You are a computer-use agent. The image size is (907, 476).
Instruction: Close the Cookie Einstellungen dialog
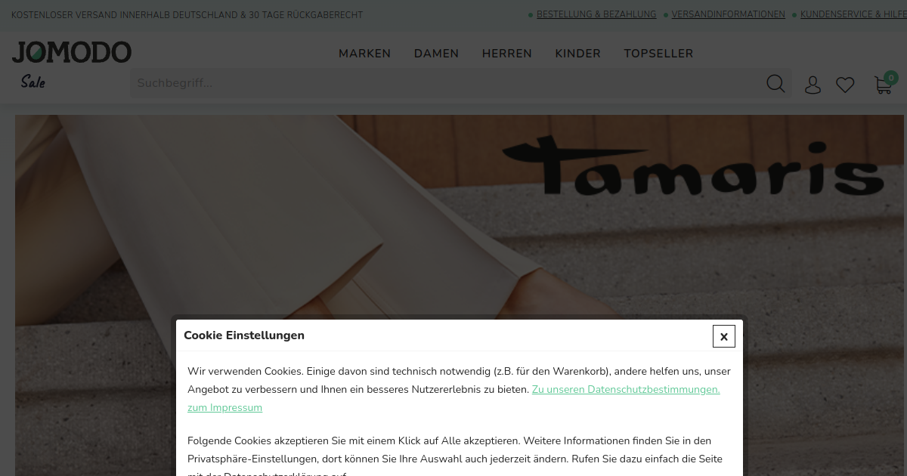pyautogui.click(x=724, y=336)
